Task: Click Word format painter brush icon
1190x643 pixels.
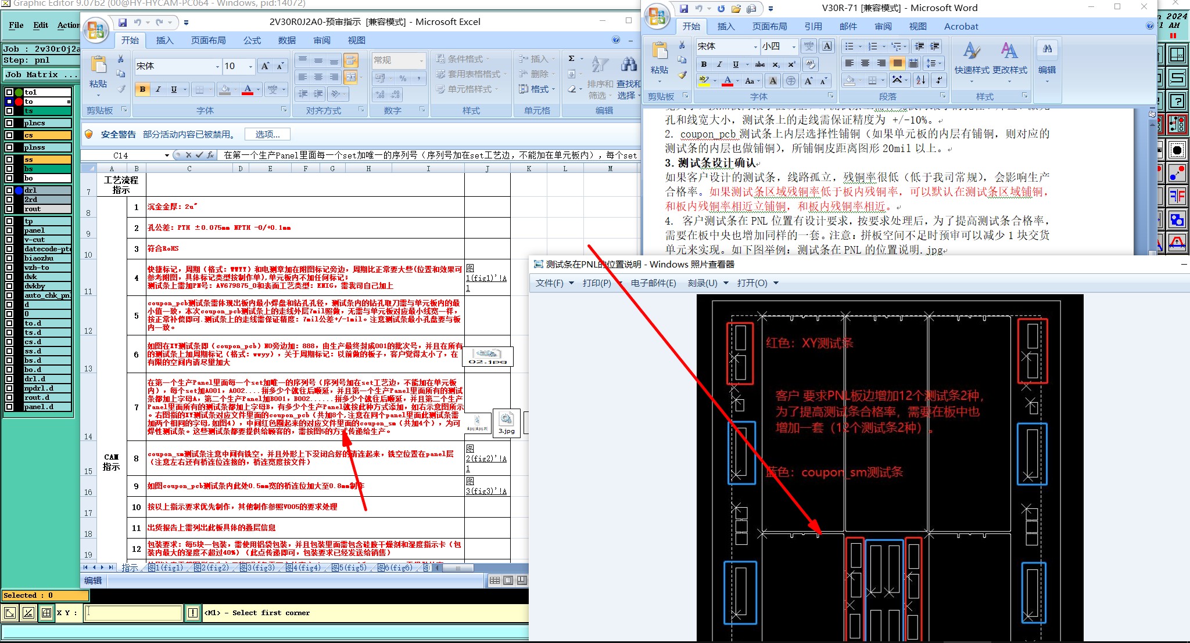Action: [682, 75]
